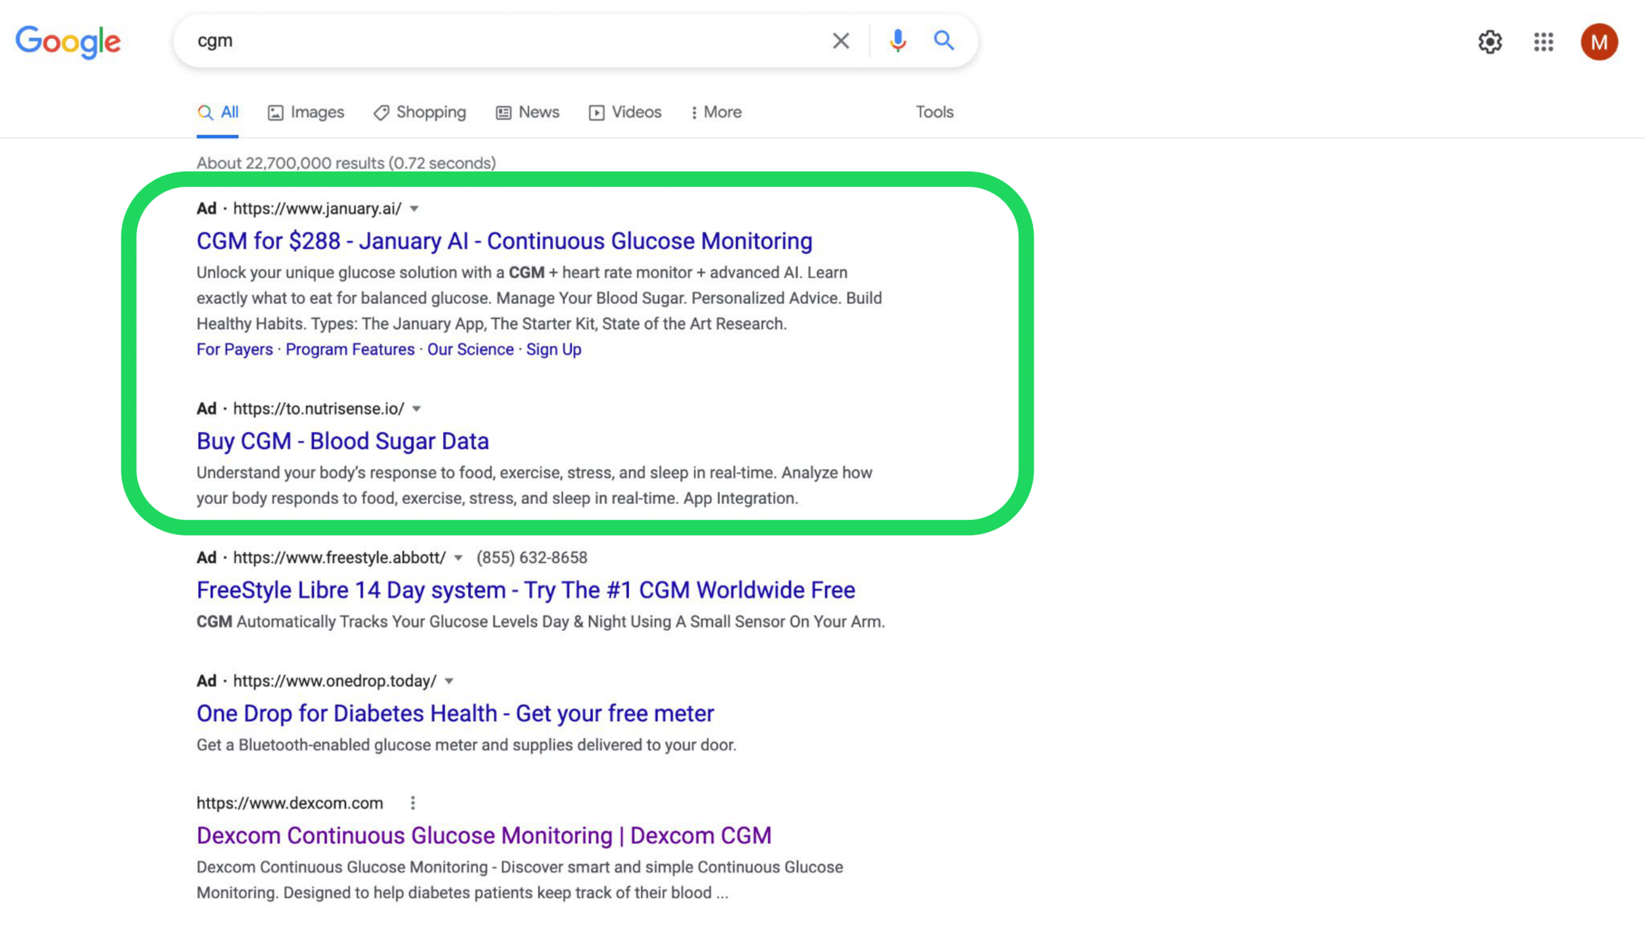This screenshot has width=1645, height=925.
Task: Switch to the Shopping tab
Action: (x=420, y=113)
